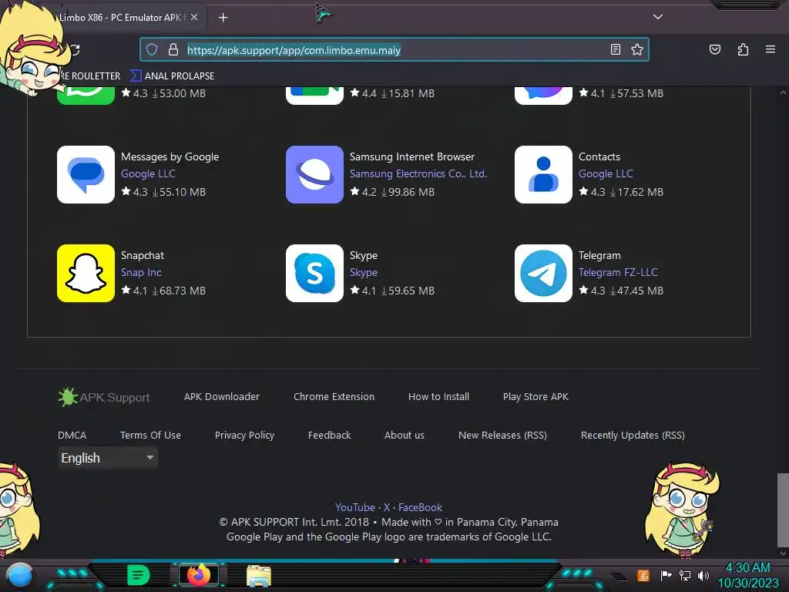Click the Windows Start orb
Viewport: 789px width, 592px height.
[20, 575]
